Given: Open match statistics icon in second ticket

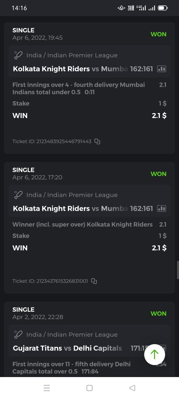Looking at the screenshot, I should click(x=161, y=208).
